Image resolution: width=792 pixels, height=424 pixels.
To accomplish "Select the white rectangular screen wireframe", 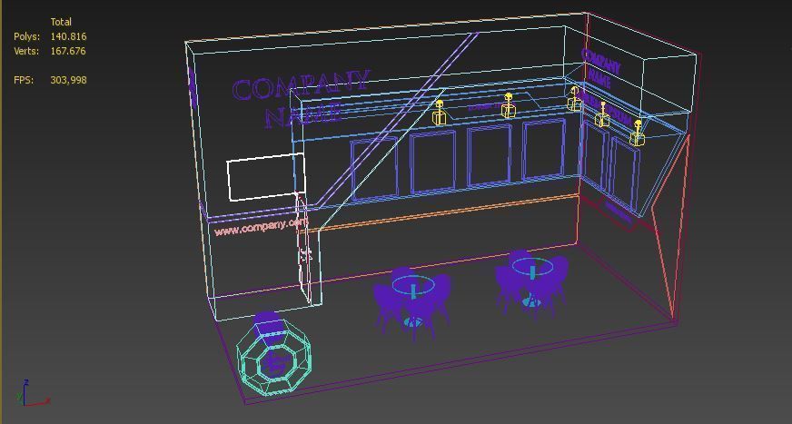I will click(266, 177).
